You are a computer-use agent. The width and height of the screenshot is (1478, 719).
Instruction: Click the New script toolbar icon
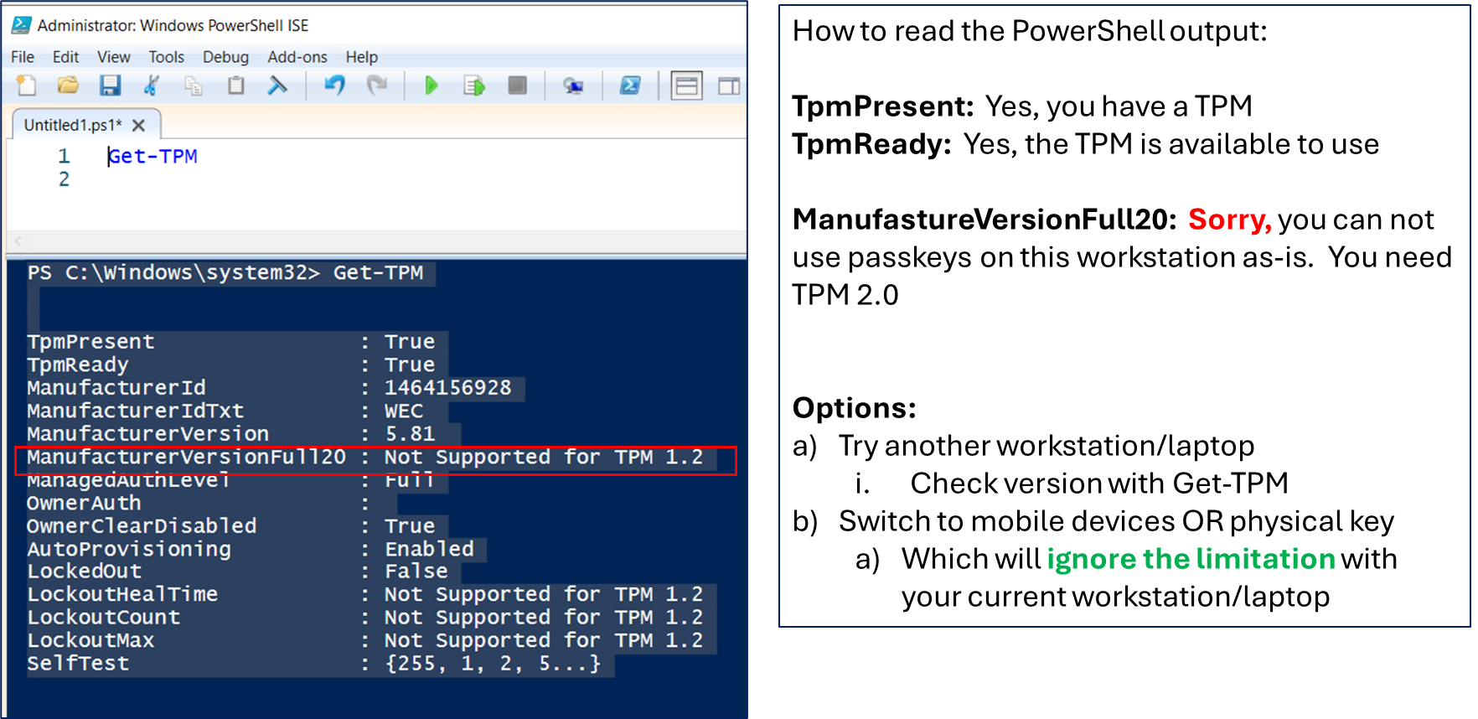pyautogui.click(x=27, y=85)
